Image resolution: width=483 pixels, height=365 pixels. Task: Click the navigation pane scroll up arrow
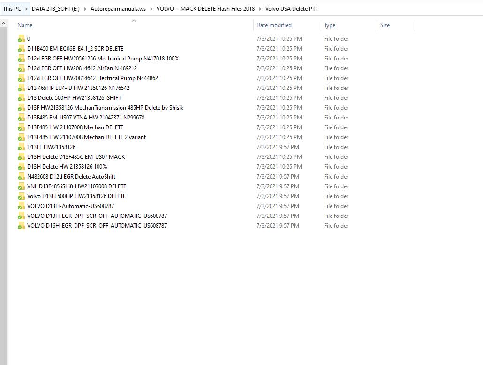[x=3, y=23]
